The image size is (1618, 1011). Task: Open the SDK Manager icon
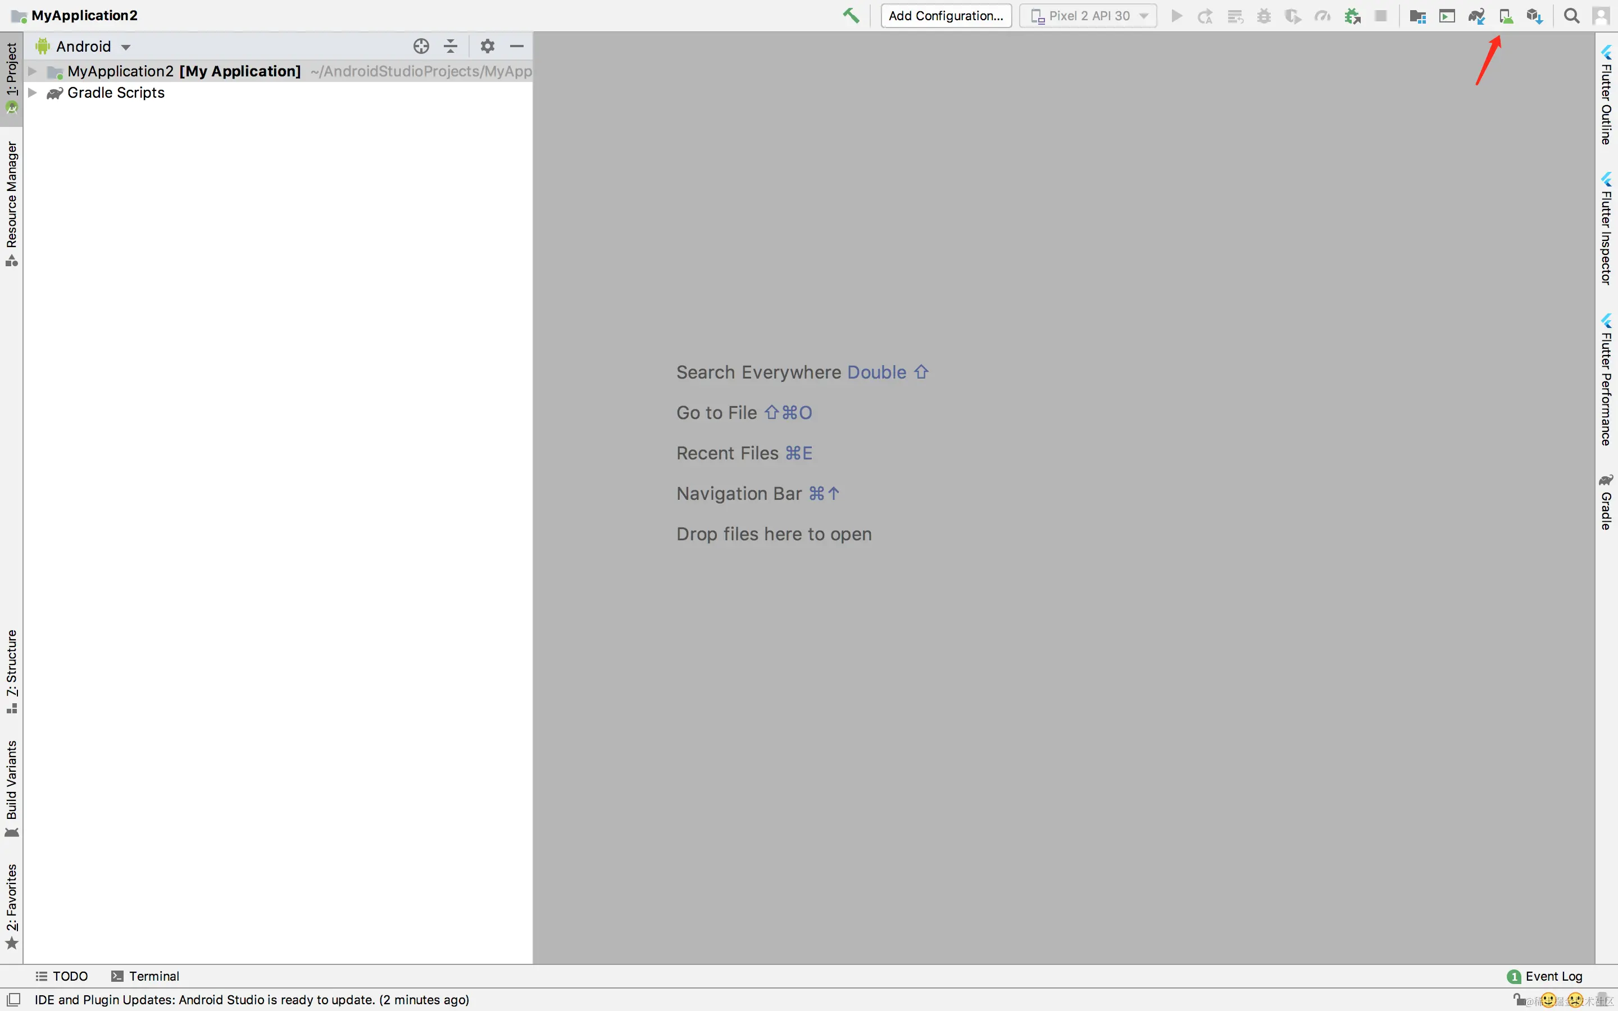click(x=1534, y=16)
